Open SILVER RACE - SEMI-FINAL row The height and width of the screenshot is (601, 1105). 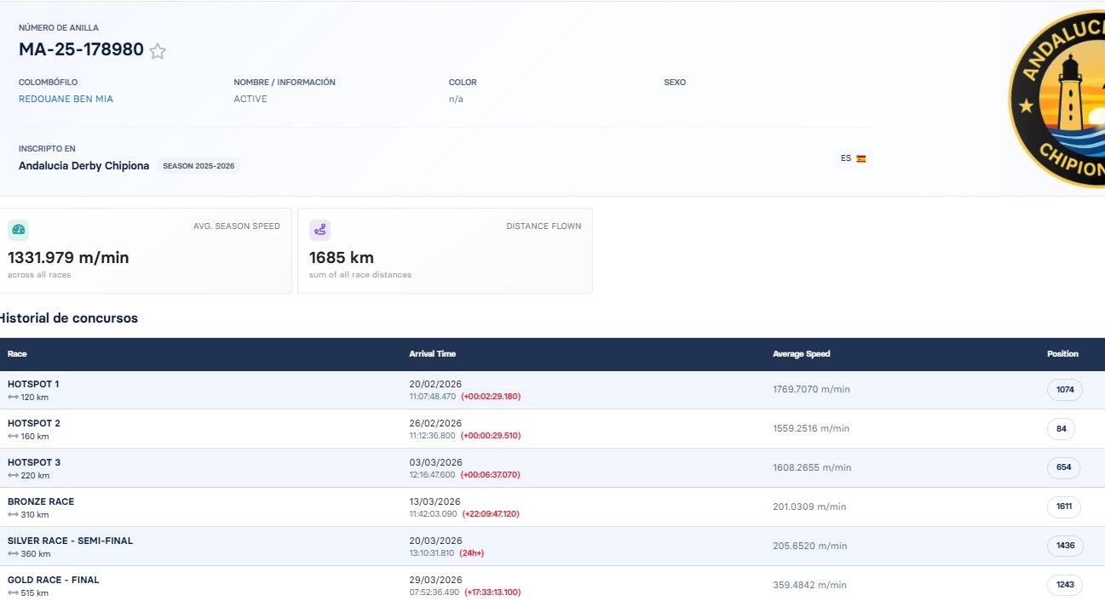tap(552, 547)
